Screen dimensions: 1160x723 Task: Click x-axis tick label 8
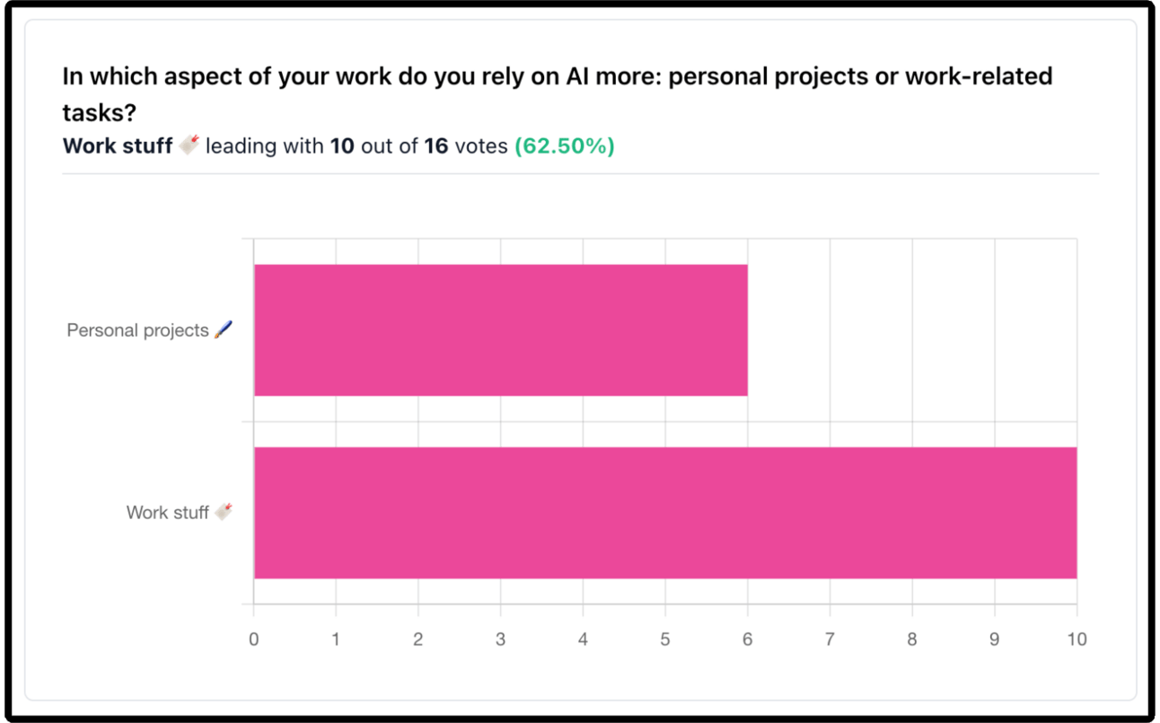(912, 639)
